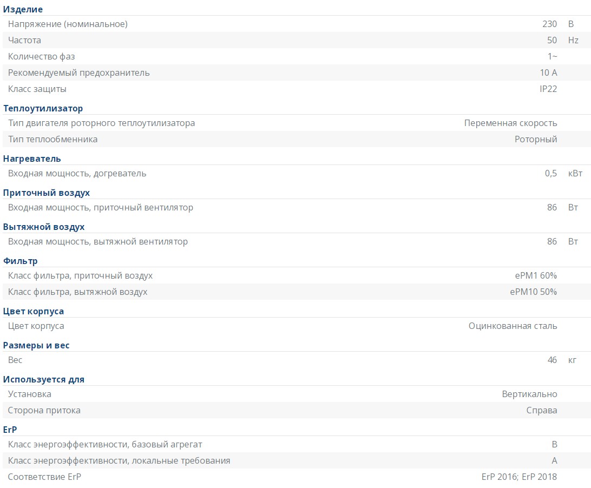The image size is (591, 488).
Task: Click the Размеры и вес section header
Action: pyautogui.click(x=36, y=346)
